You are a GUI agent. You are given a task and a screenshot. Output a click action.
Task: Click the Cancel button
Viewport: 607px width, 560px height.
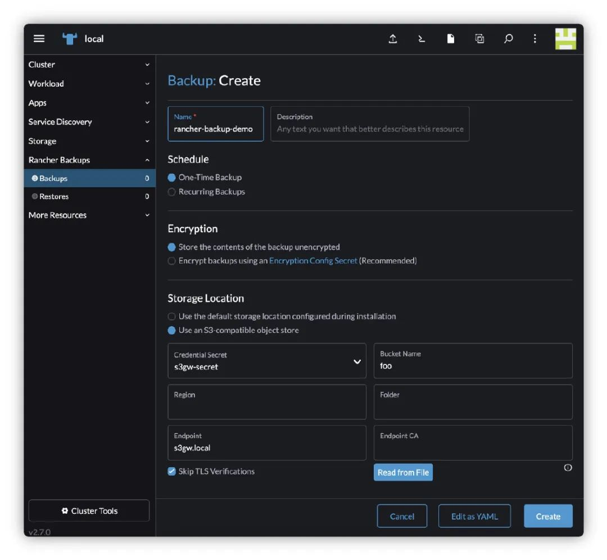click(402, 516)
